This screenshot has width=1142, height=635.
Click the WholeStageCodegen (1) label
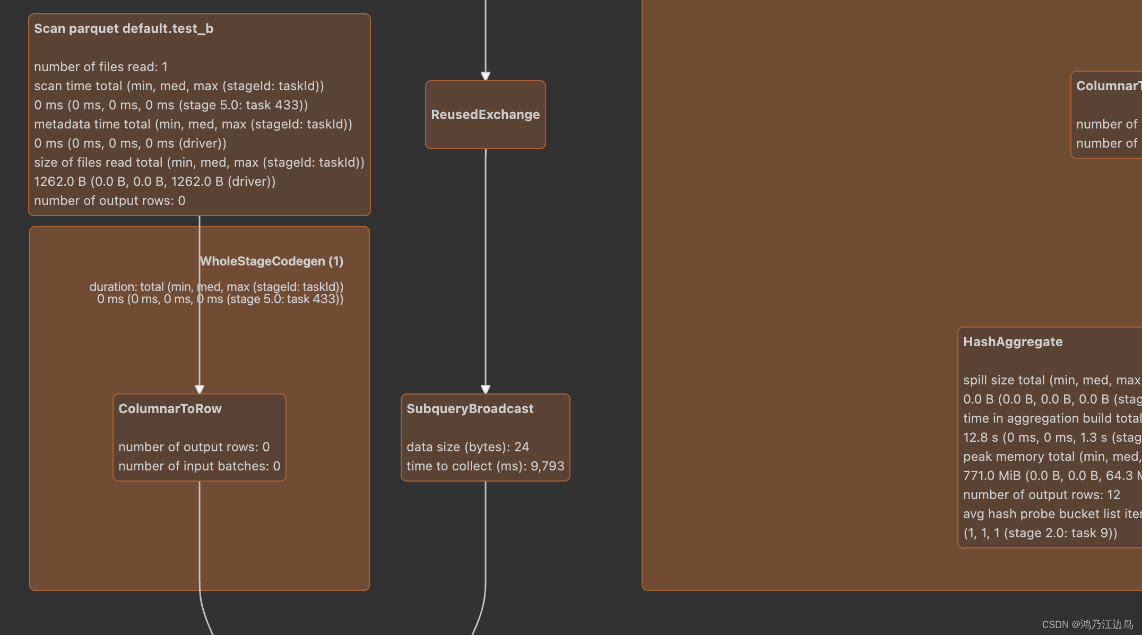271,261
